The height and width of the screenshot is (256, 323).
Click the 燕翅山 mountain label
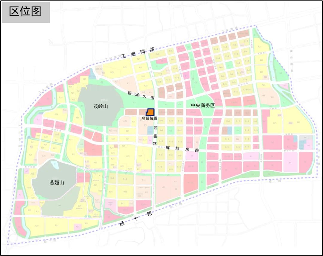57,182
